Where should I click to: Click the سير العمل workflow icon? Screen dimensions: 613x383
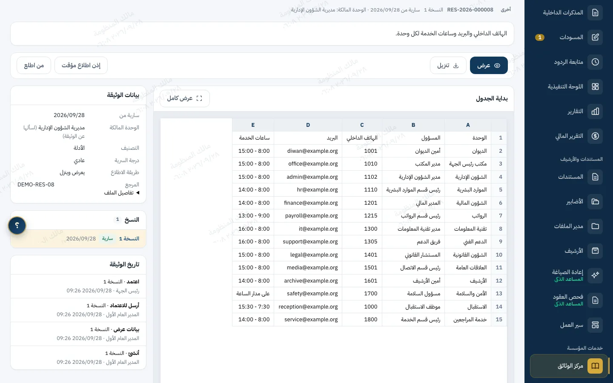[595, 325]
